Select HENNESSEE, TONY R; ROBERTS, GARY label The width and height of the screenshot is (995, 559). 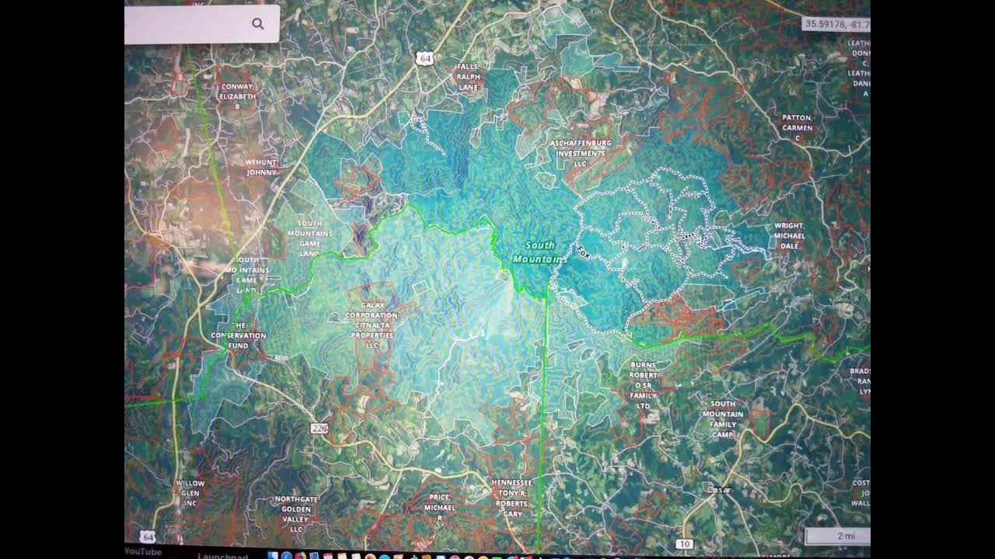512,498
